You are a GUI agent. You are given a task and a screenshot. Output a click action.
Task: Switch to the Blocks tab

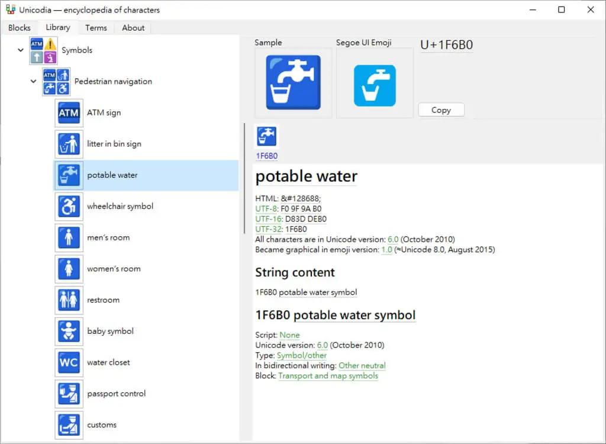point(20,28)
